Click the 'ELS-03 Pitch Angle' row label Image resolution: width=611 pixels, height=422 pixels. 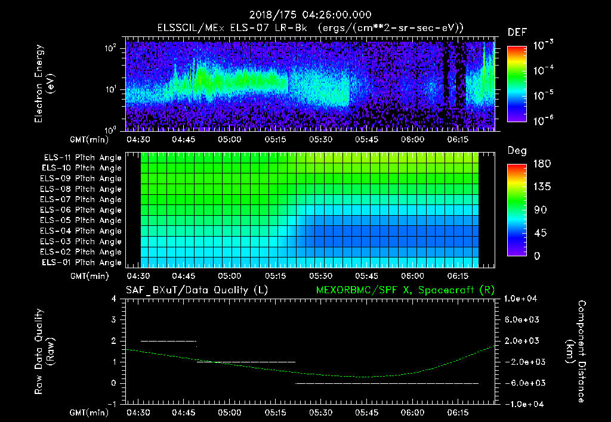[x=81, y=242]
